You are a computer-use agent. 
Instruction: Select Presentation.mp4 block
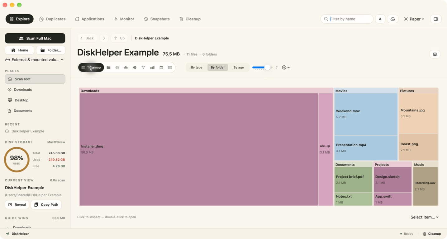click(366, 148)
